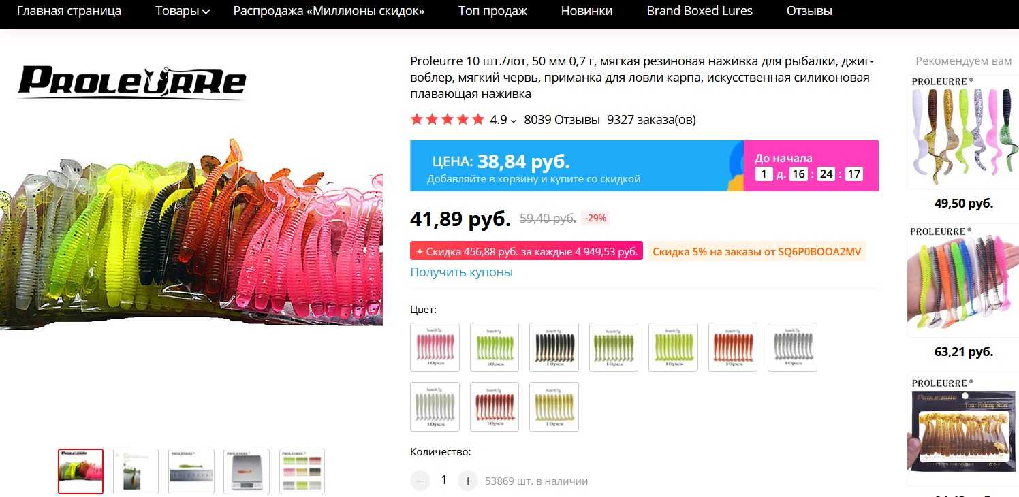Expand the 4.9 rating breakdown chevron
Screen dimensions: 1019x497
pyautogui.click(x=514, y=121)
